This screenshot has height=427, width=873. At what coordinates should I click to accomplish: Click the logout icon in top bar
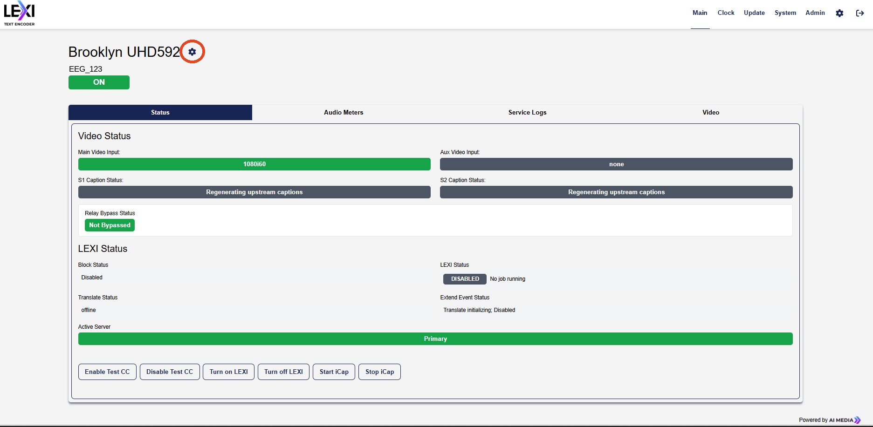860,13
